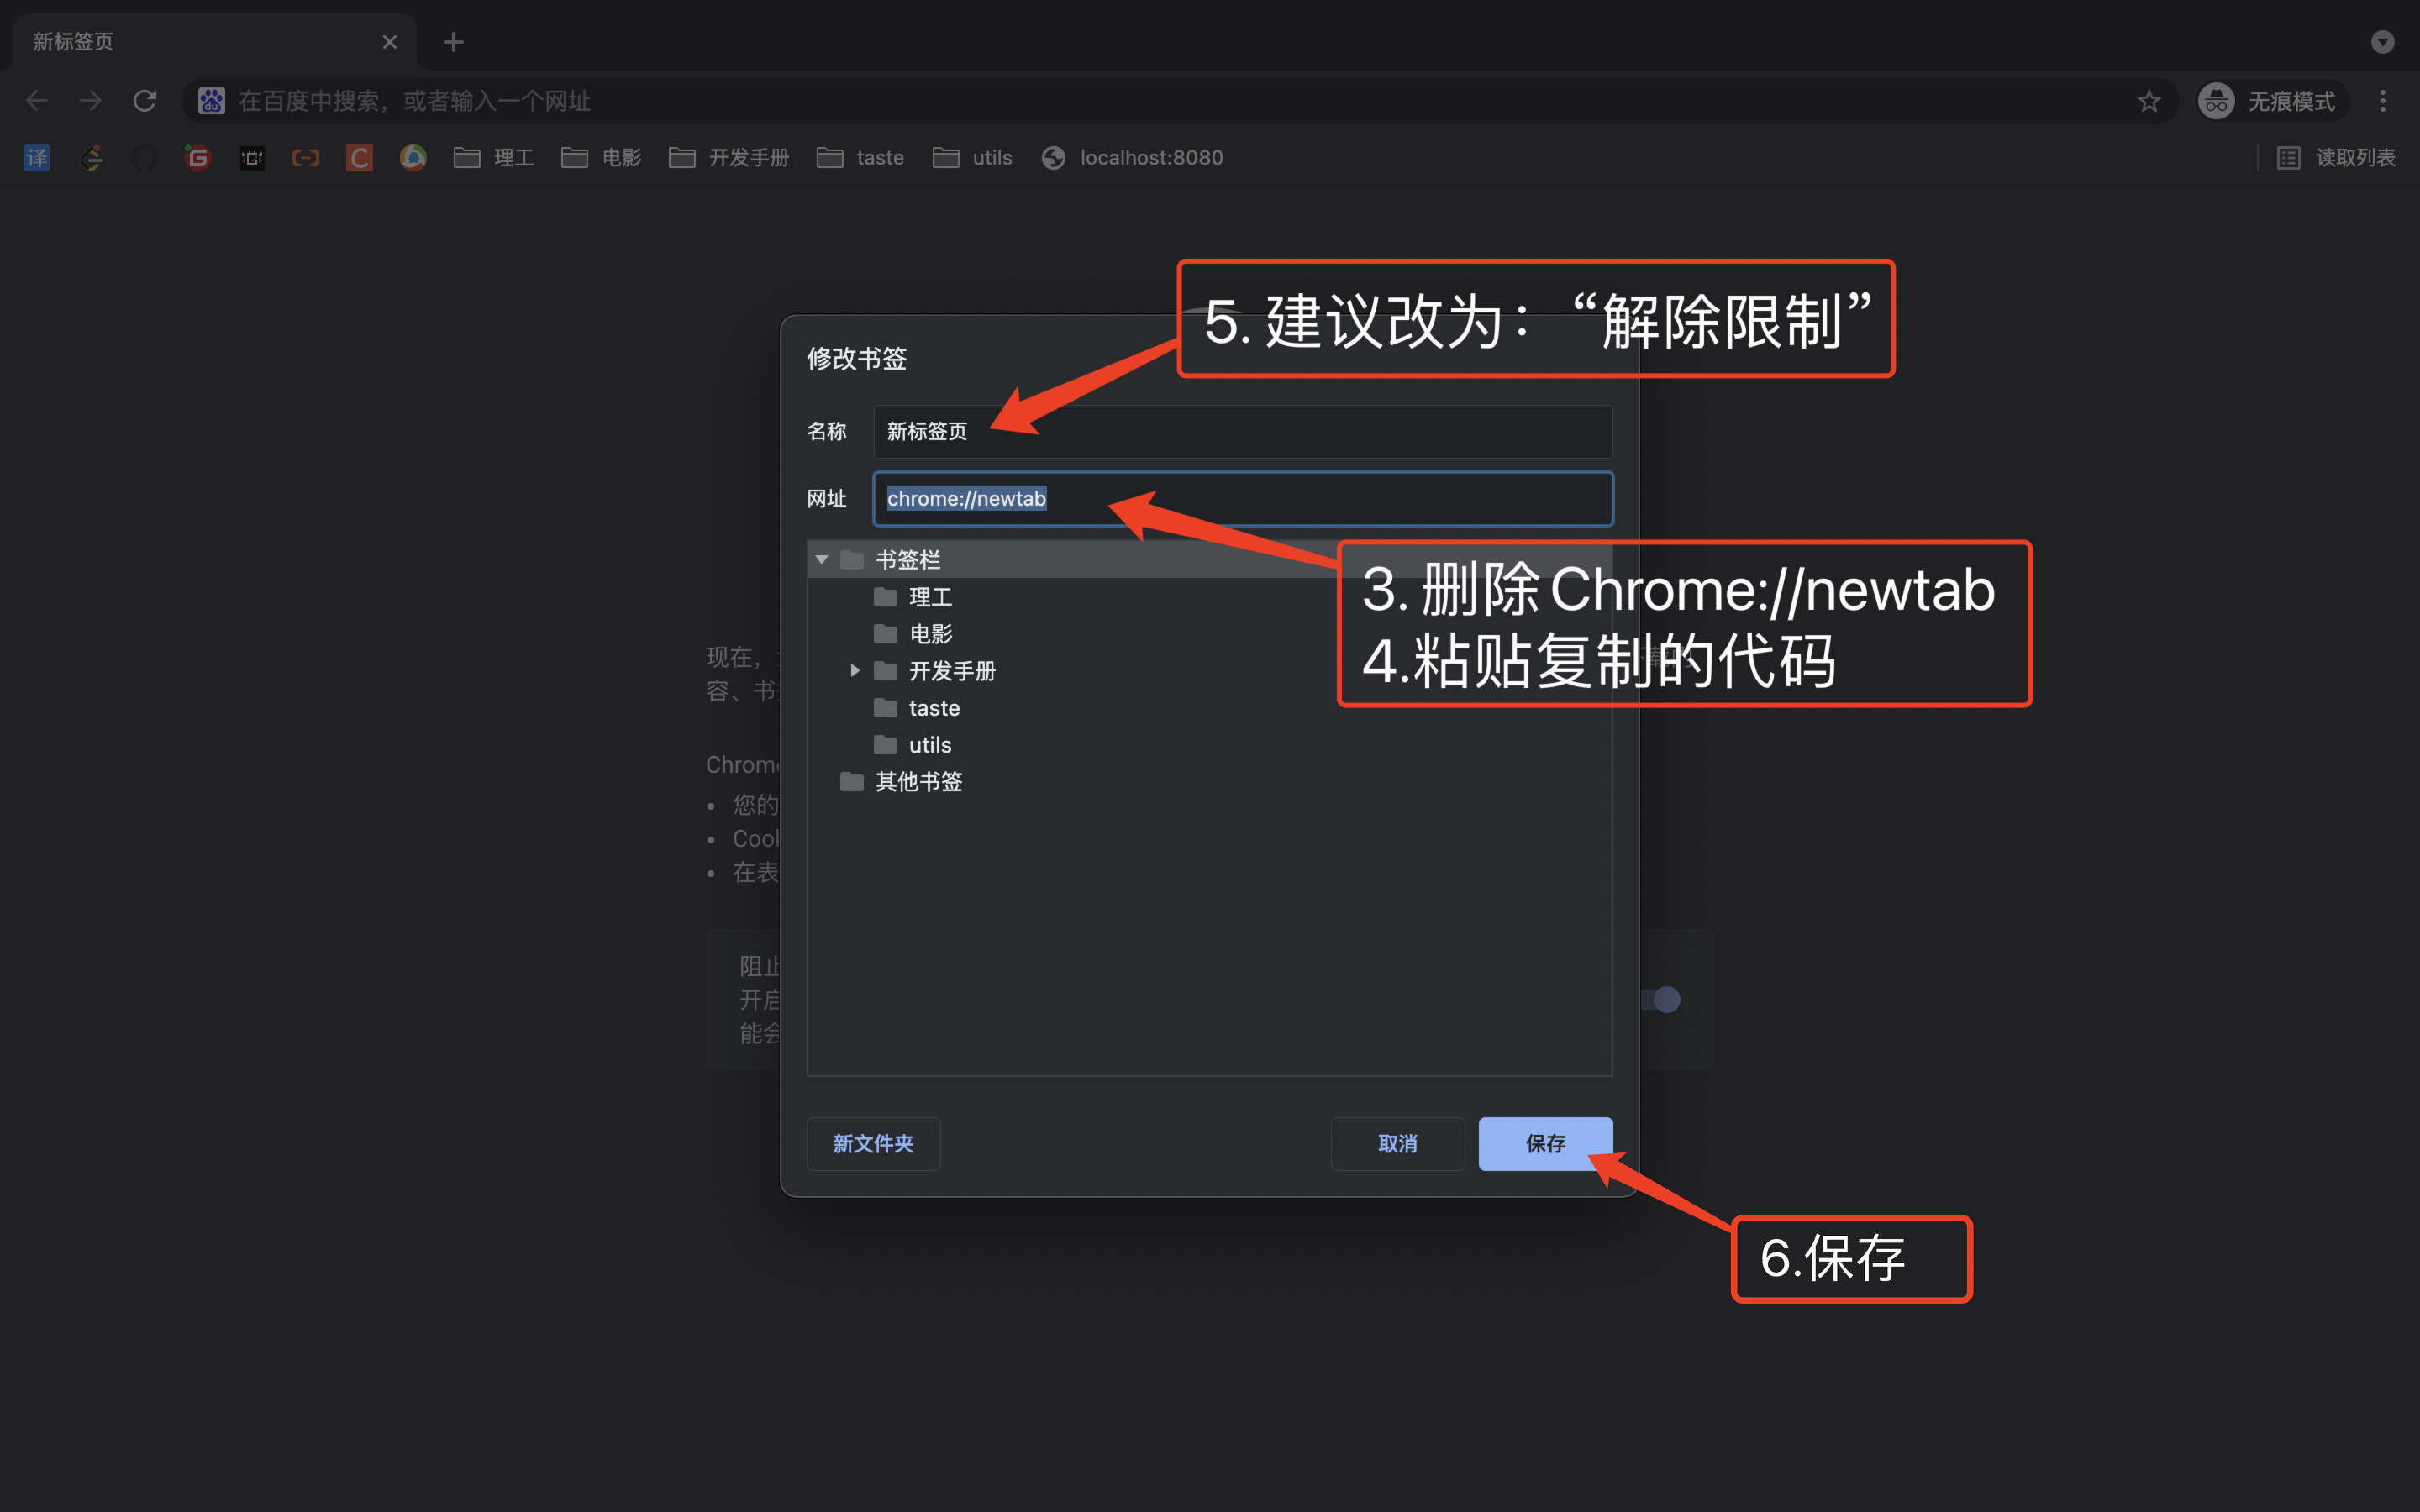
Task: Open a new tab with the plus button
Action: (x=454, y=41)
